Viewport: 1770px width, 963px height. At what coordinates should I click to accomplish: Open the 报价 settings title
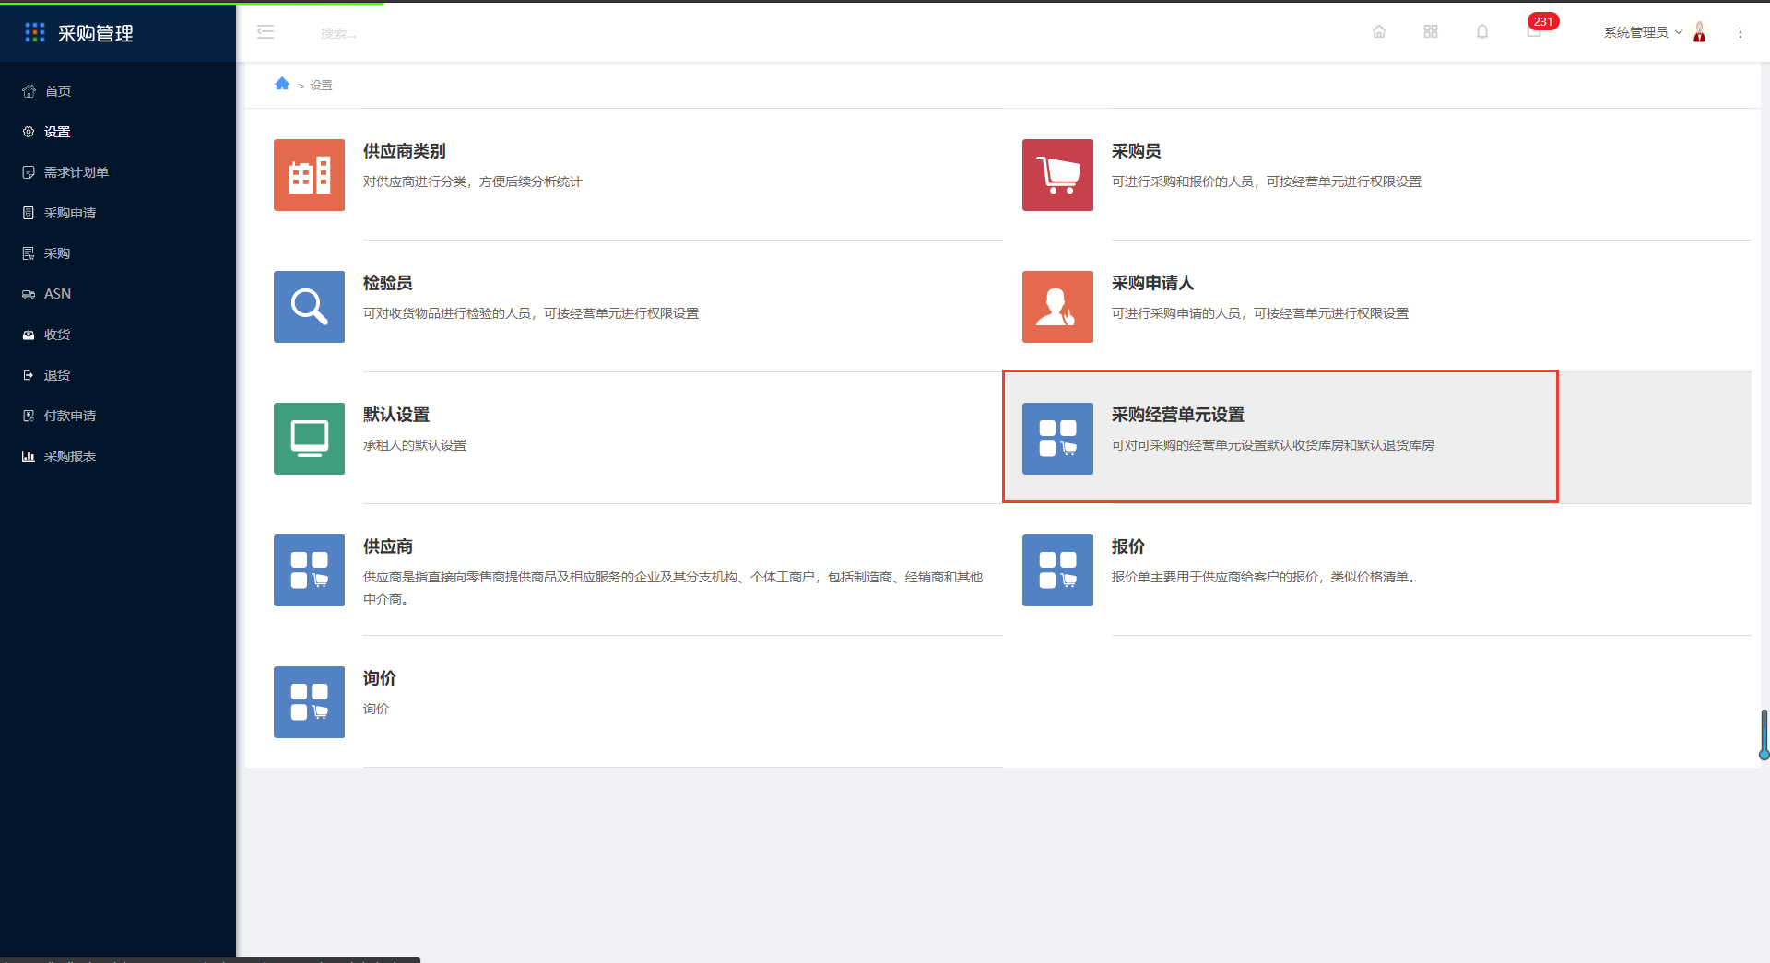(1127, 546)
